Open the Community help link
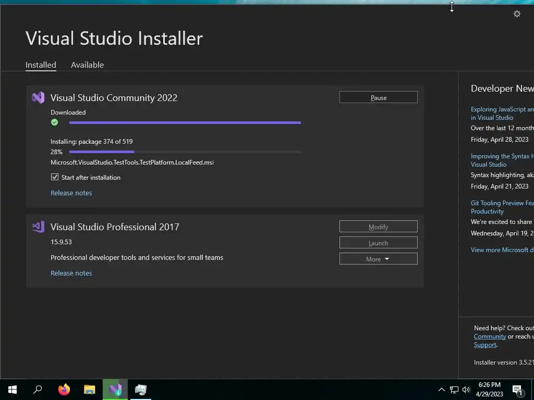Viewport: 534px width, 400px height. (x=490, y=336)
